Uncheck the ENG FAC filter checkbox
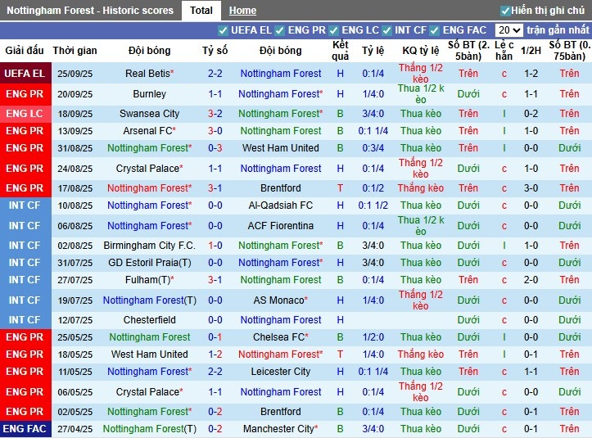592x438 pixels. pos(435,30)
